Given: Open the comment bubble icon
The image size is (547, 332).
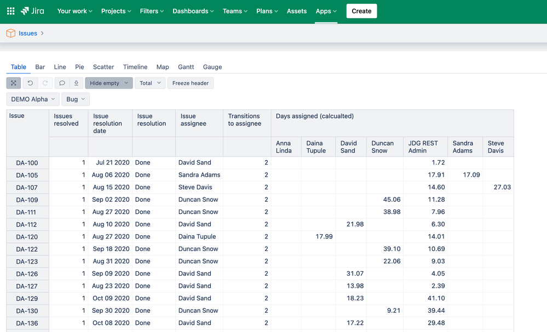Looking at the screenshot, I should (62, 83).
